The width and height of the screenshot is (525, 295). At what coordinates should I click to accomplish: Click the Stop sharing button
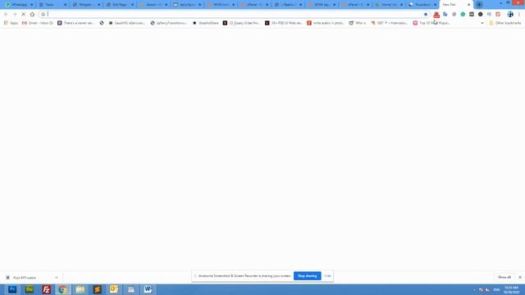point(307,276)
